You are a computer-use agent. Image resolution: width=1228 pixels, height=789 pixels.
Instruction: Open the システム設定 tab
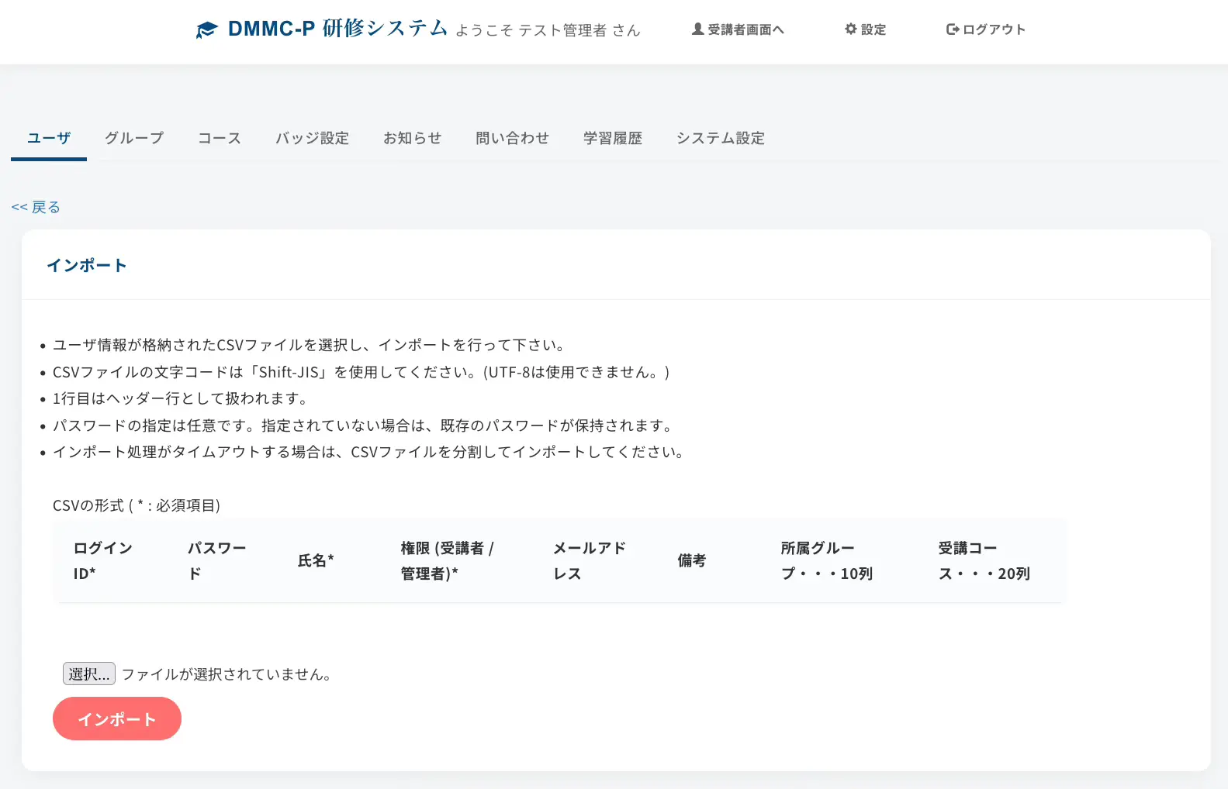click(x=720, y=138)
